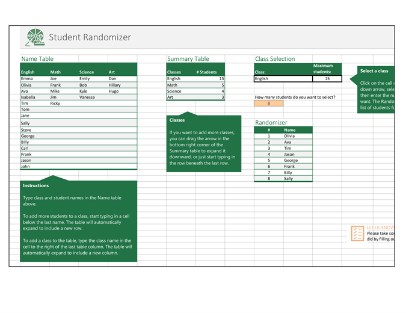
Task: Click the orange checklist feedback icon
Action: point(357,233)
